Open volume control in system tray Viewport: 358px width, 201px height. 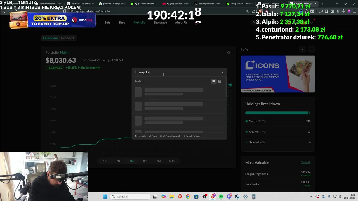(x=340, y=197)
